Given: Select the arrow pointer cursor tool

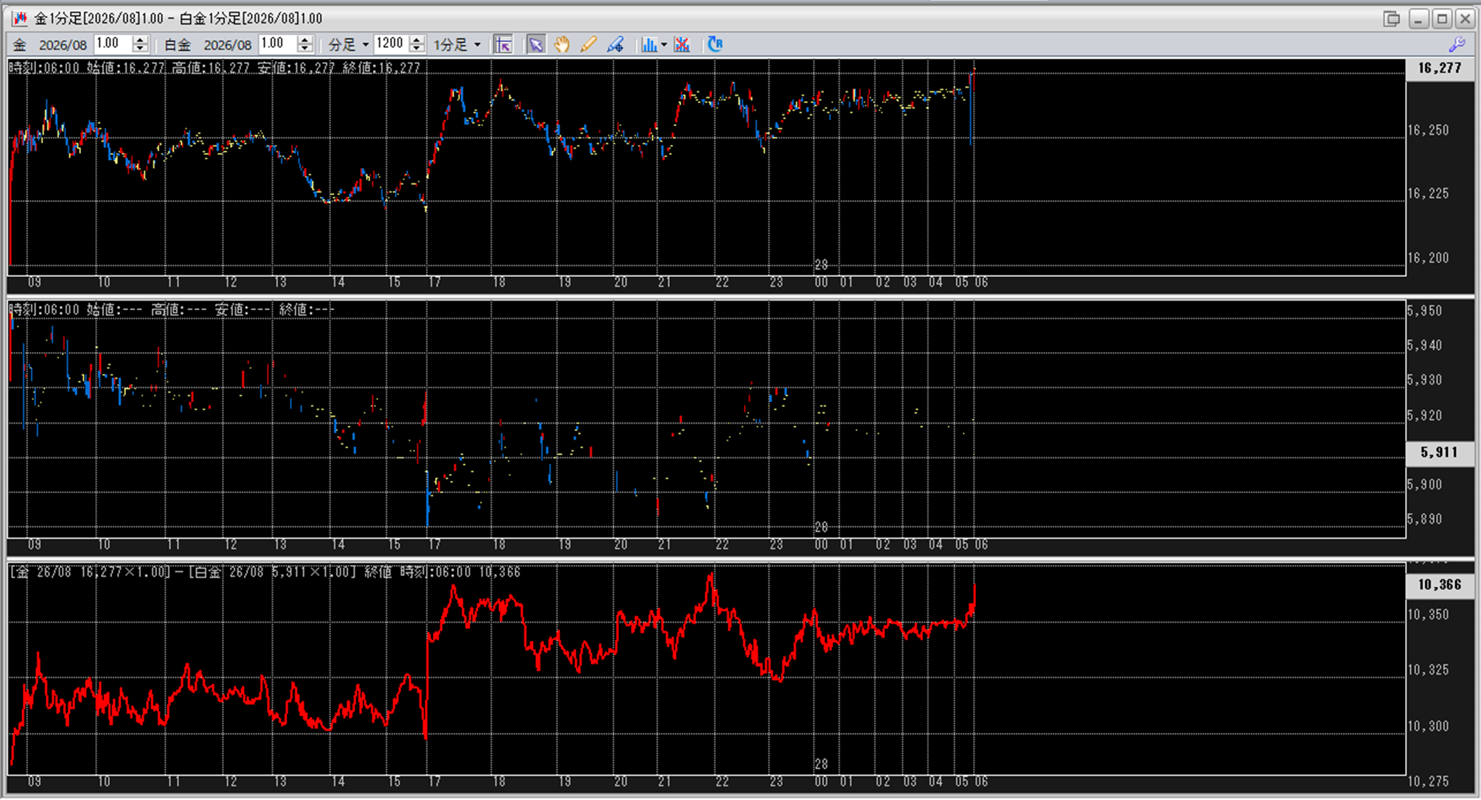Looking at the screenshot, I should point(536,45).
